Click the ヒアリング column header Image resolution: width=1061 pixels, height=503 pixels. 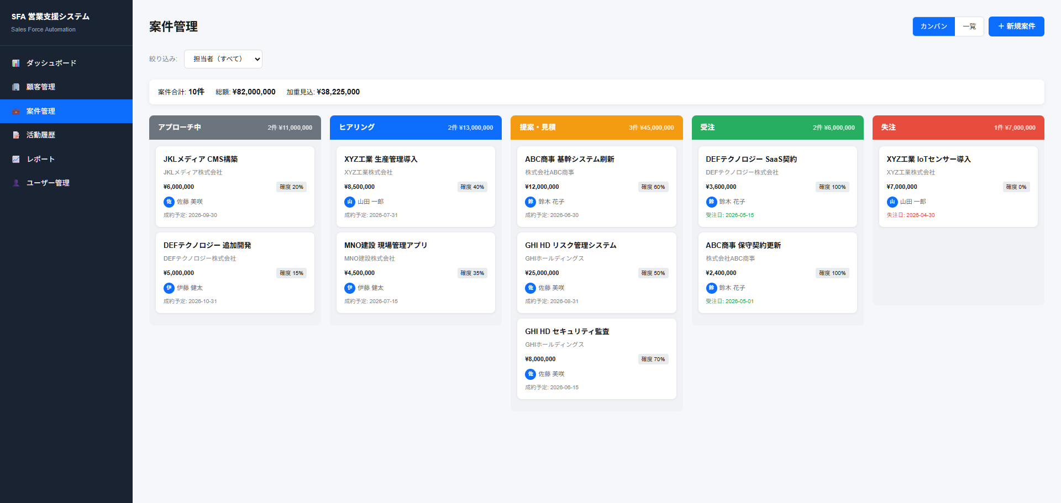(416, 128)
